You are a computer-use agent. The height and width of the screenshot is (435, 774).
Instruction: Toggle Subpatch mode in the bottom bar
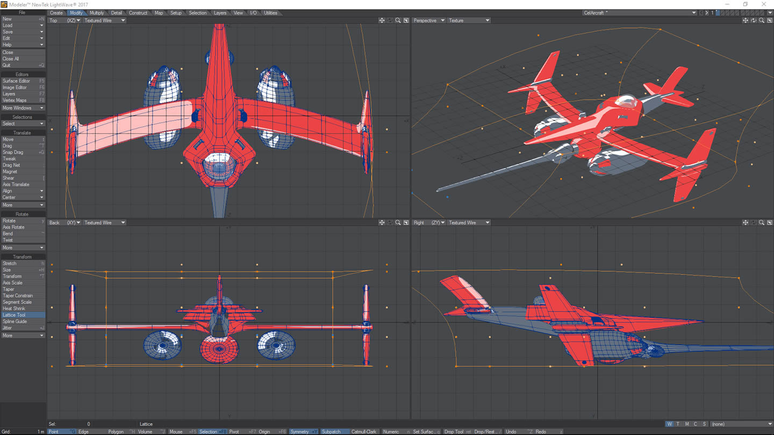(x=331, y=432)
